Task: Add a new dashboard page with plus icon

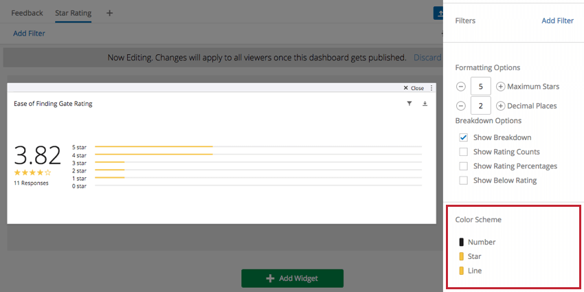Action: [109, 13]
